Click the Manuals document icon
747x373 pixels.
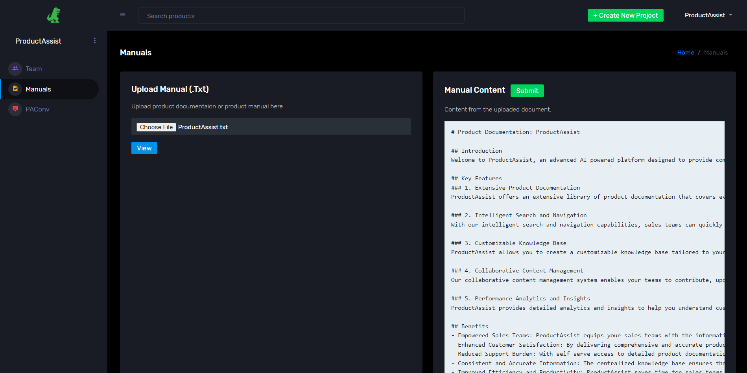pyautogui.click(x=15, y=89)
